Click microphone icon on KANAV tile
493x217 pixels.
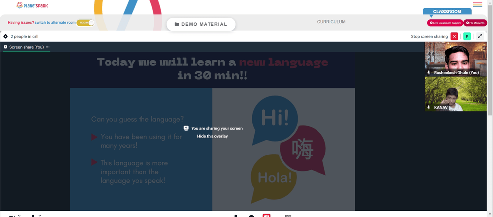click(x=429, y=107)
